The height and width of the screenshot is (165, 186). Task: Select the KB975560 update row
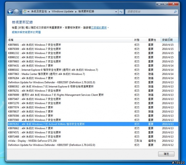point(93,120)
